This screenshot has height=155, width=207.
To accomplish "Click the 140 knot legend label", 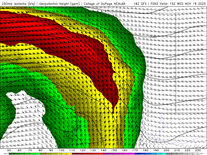I will tap(103, 150).
